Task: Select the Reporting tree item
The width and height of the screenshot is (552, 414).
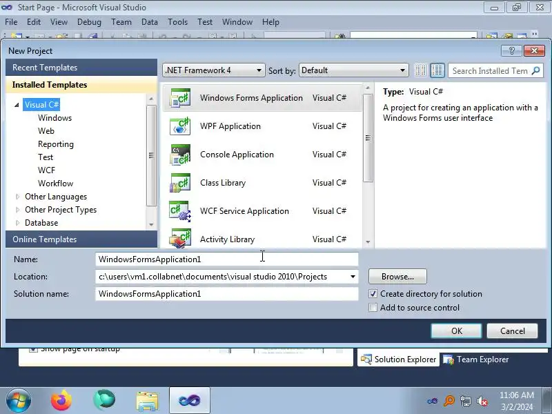Action: pyautogui.click(x=56, y=144)
